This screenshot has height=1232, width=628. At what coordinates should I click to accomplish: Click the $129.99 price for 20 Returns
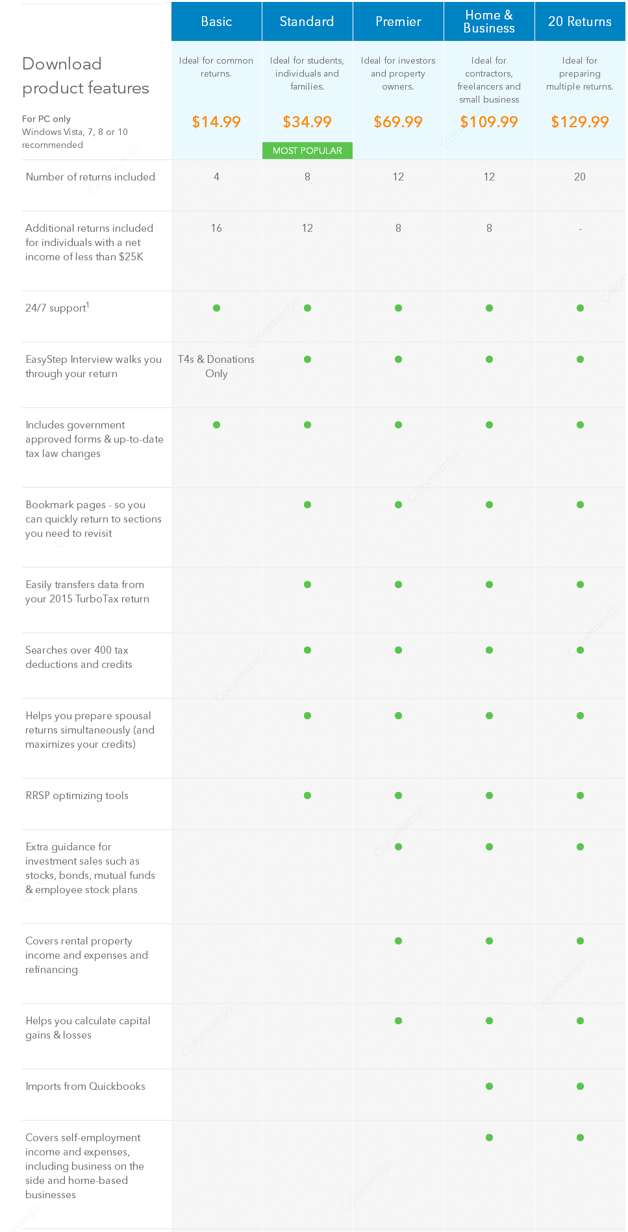pos(580,122)
